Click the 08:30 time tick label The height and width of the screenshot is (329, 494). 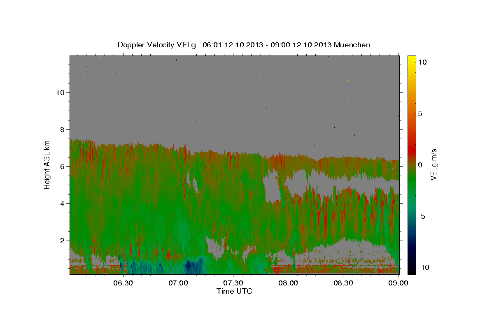[343, 283]
